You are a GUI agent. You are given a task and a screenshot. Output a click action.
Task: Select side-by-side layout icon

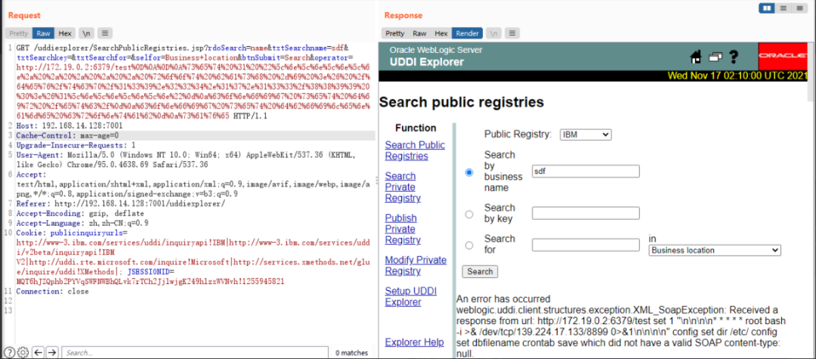point(767,8)
